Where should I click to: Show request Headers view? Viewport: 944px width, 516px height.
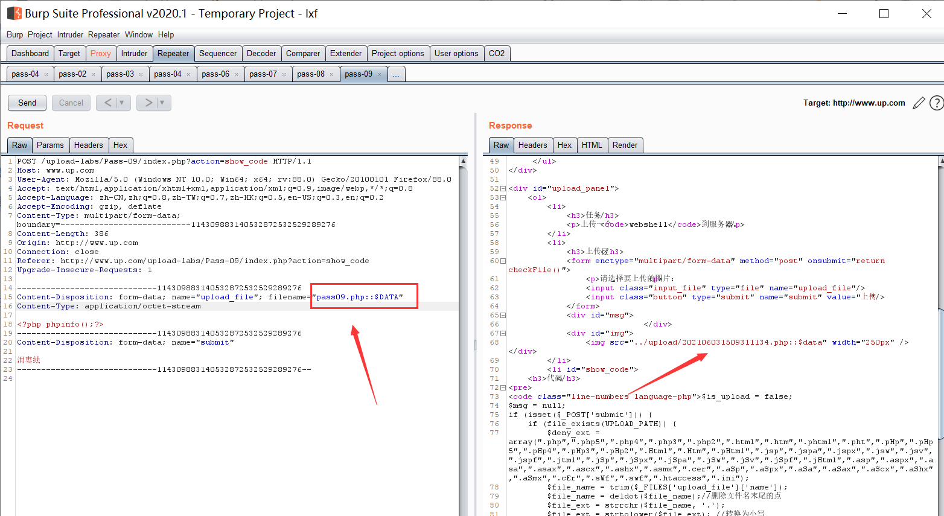[x=89, y=145]
